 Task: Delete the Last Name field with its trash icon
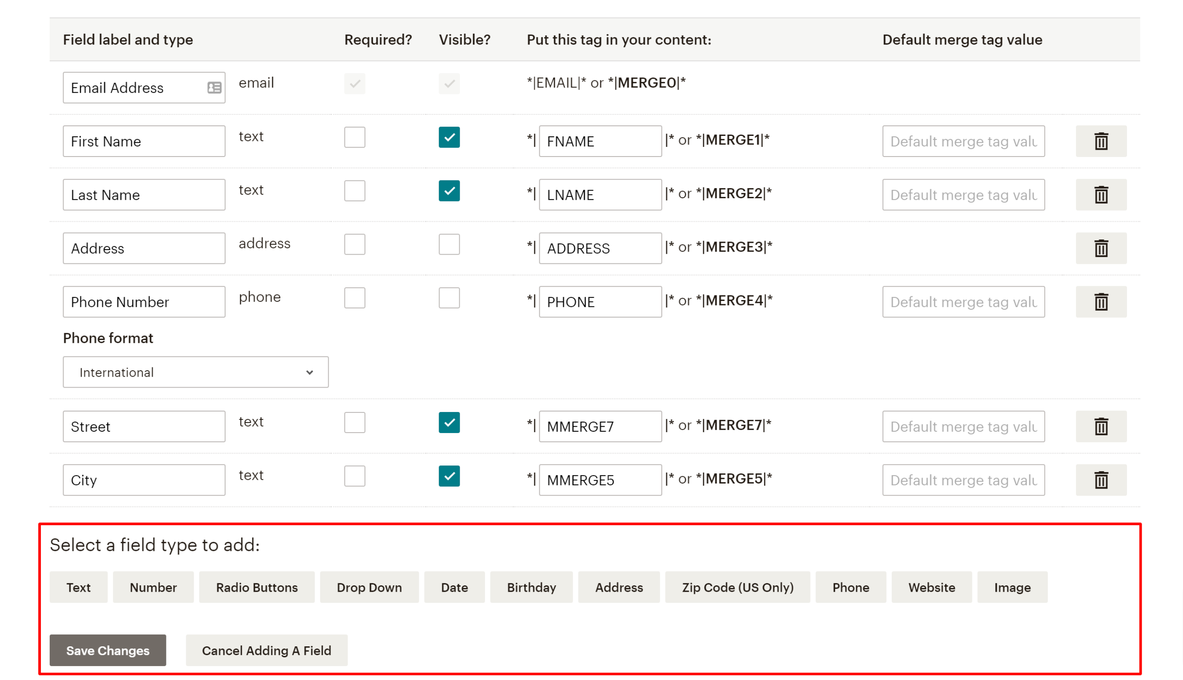pos(1101,195)
